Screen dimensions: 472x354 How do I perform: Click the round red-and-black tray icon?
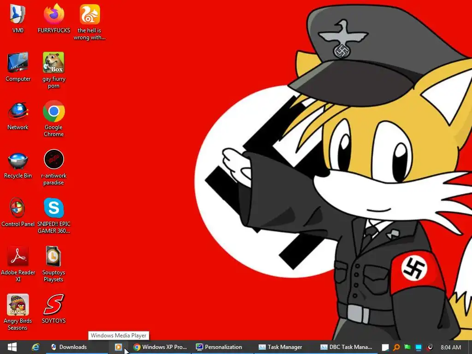pos(430,348)
